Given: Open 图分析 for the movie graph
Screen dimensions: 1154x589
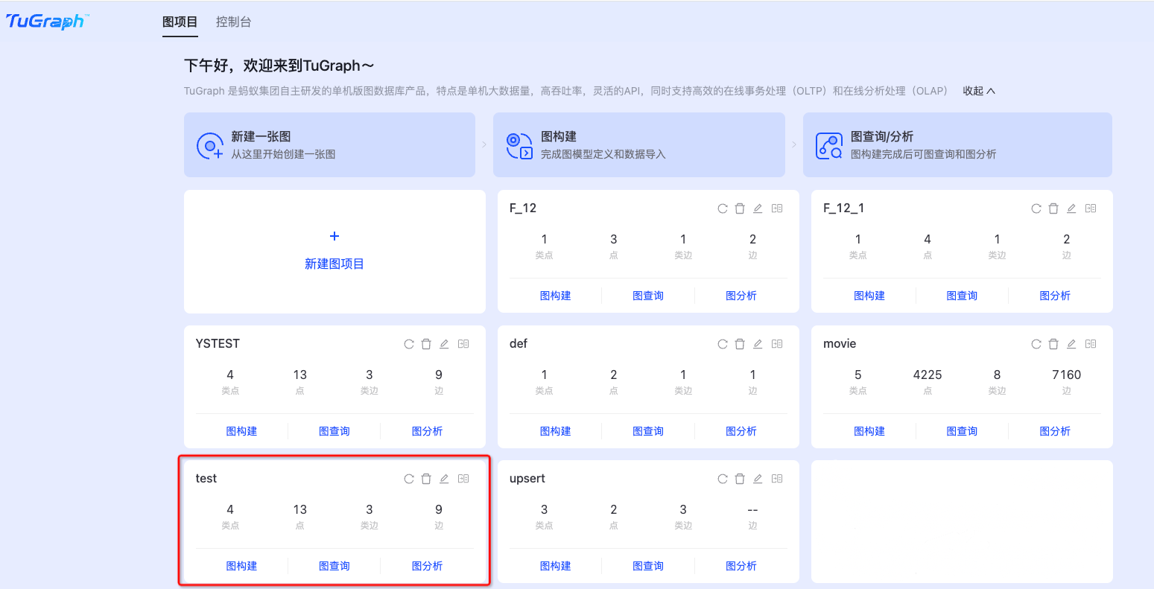Looking at the screenshot, I should (x=1055, y=431).
